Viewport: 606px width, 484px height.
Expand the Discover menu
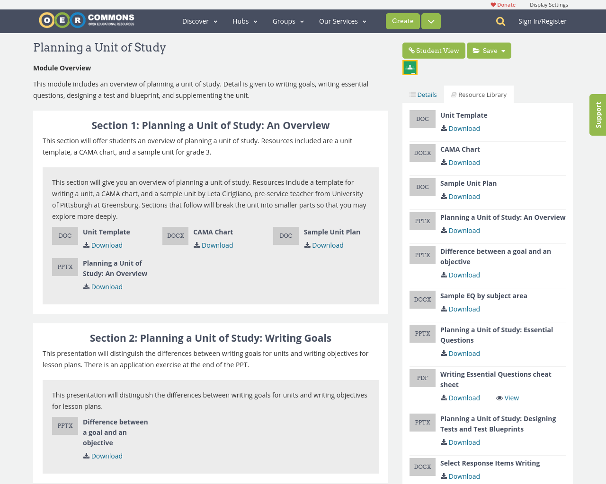tap(199, 21)
